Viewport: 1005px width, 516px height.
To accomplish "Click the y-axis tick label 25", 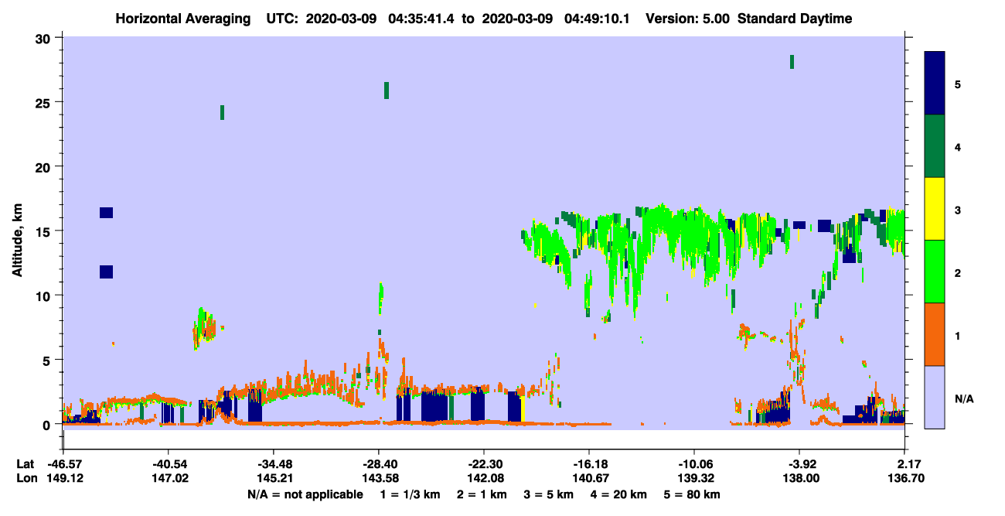I will coord(45,103).
